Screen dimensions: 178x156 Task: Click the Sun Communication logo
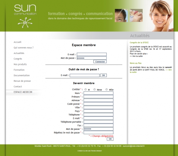(25, 10)
